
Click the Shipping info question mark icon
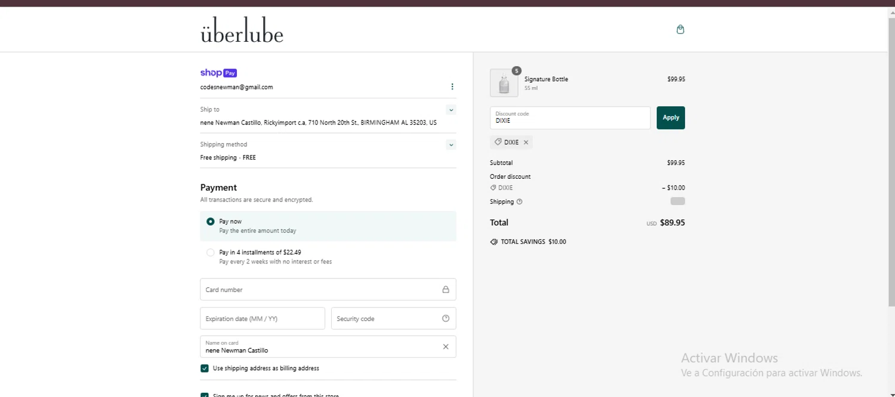[x=519, y=201]
